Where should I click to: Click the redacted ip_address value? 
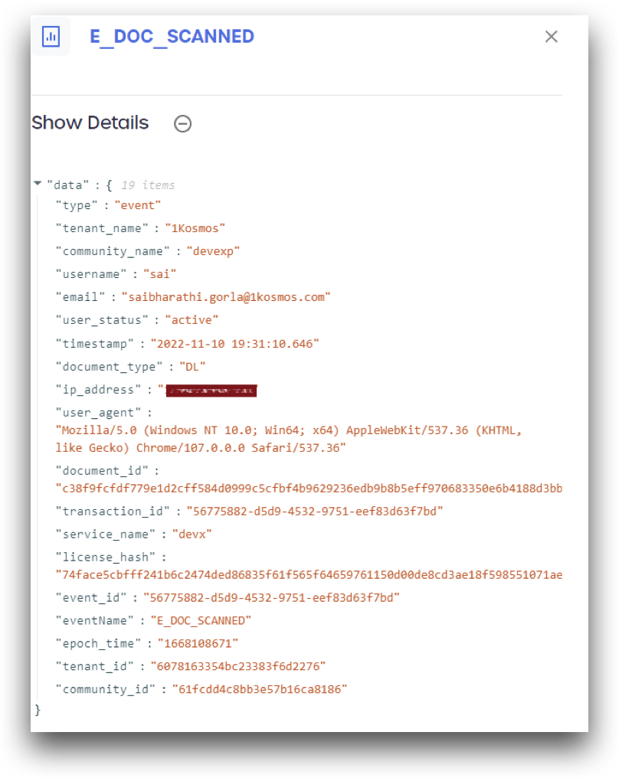click(211, 391)
